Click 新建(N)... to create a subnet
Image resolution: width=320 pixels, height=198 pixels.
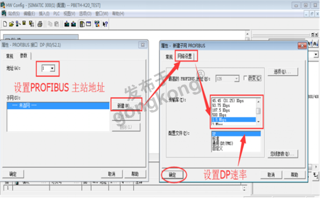coord(126,105)
